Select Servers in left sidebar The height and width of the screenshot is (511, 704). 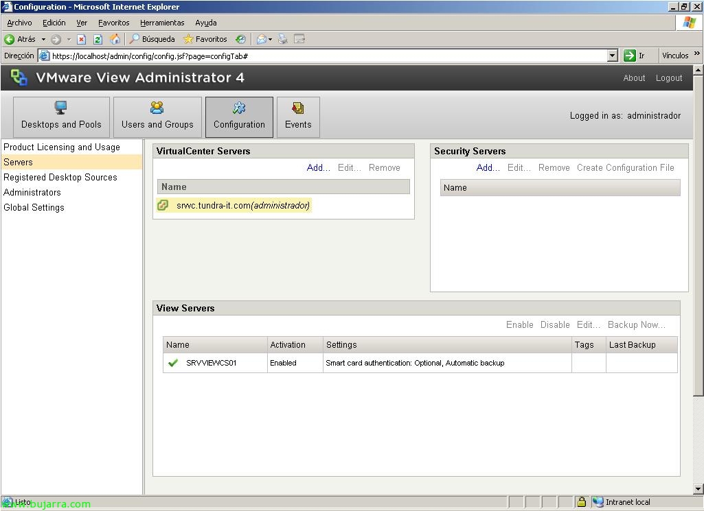click(x=71, y=163)
